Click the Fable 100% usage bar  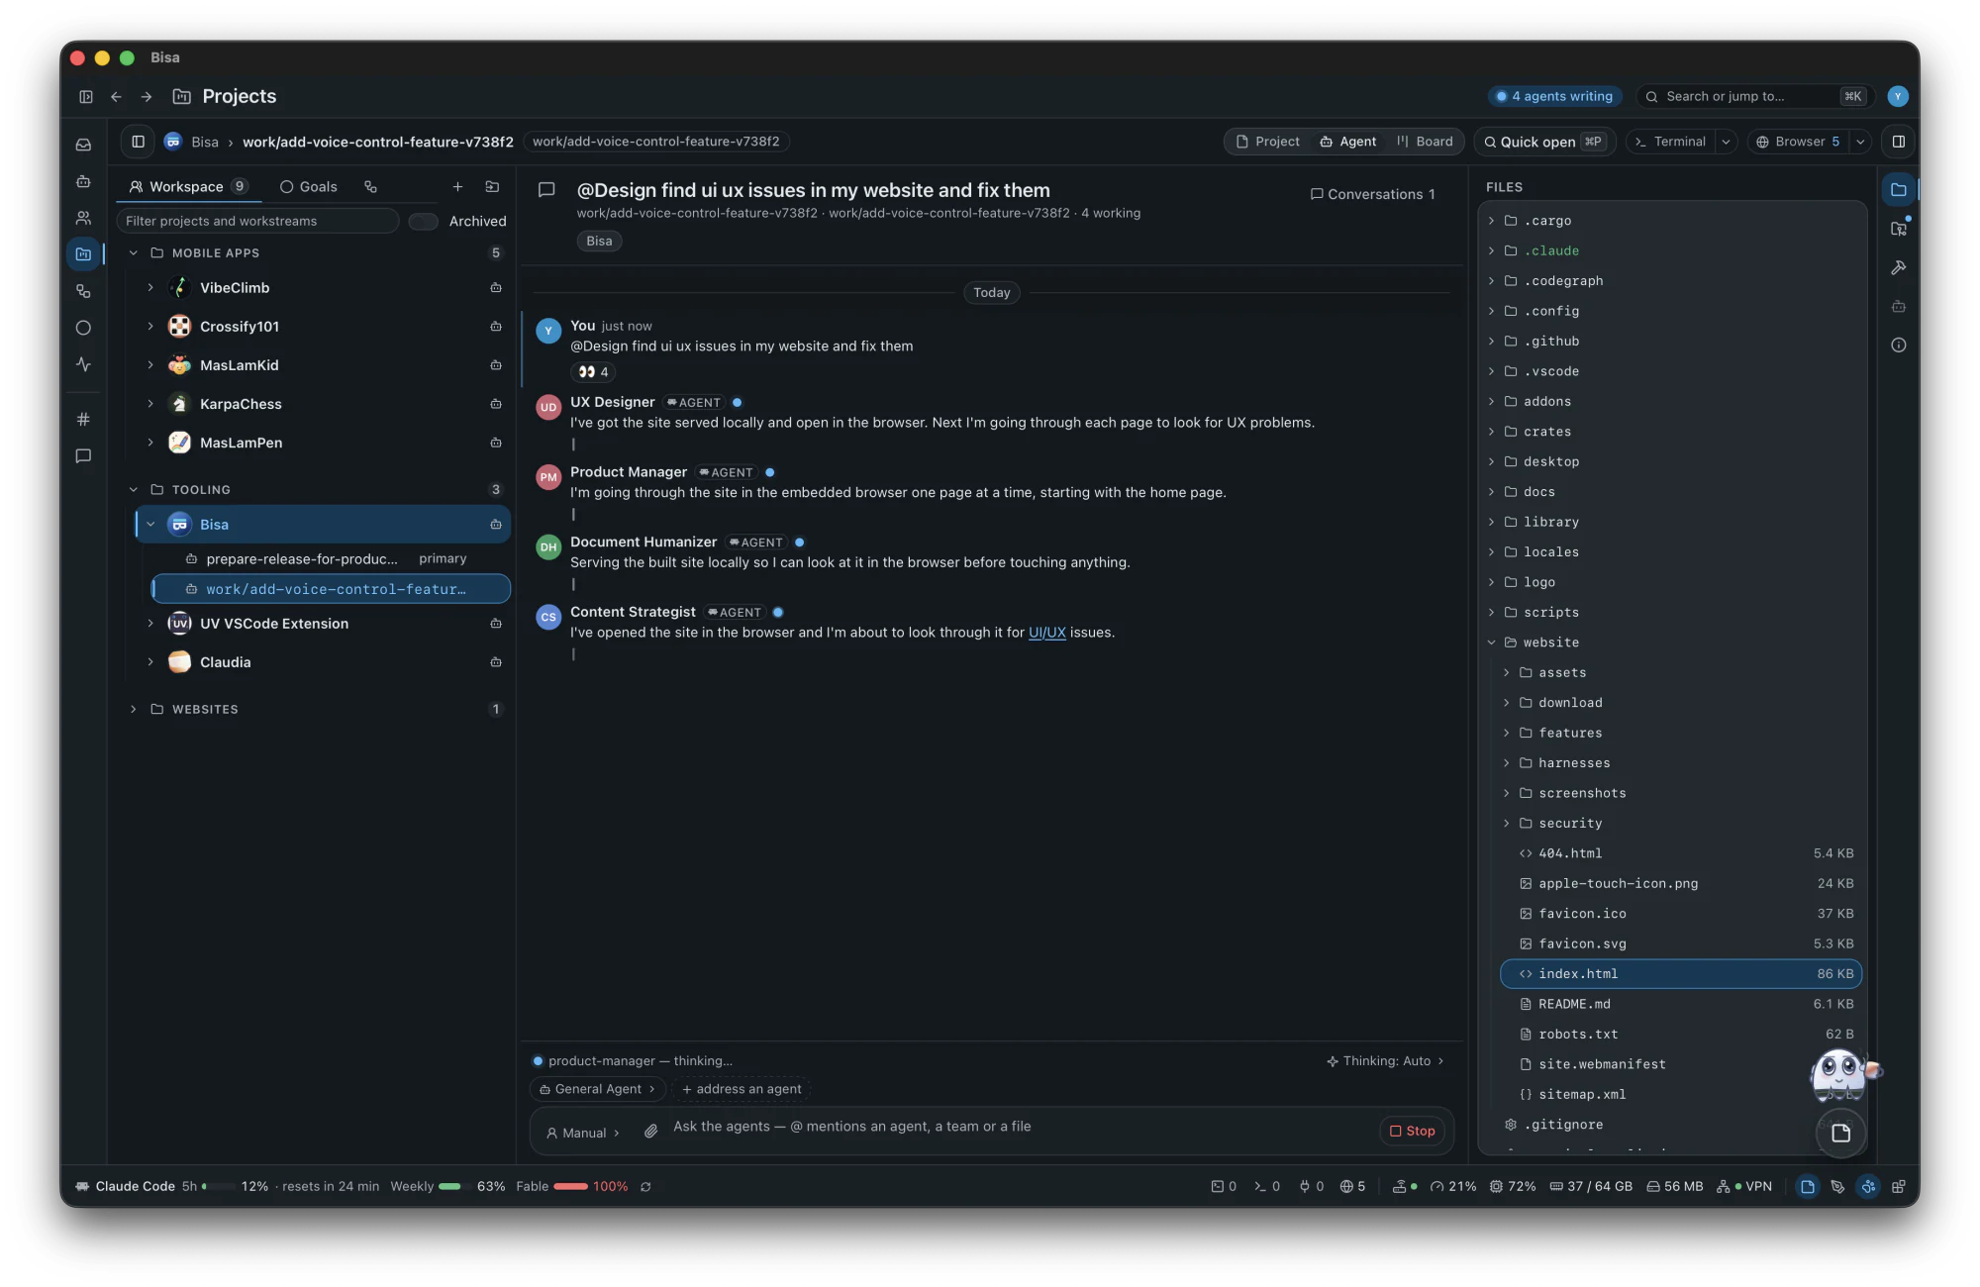(x=571, y=1186)
